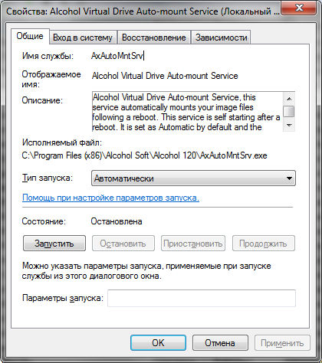Screen dimensions: 322x363
Task: Click the dropdown arrow next to Автоматически
Action: point(289,178)
